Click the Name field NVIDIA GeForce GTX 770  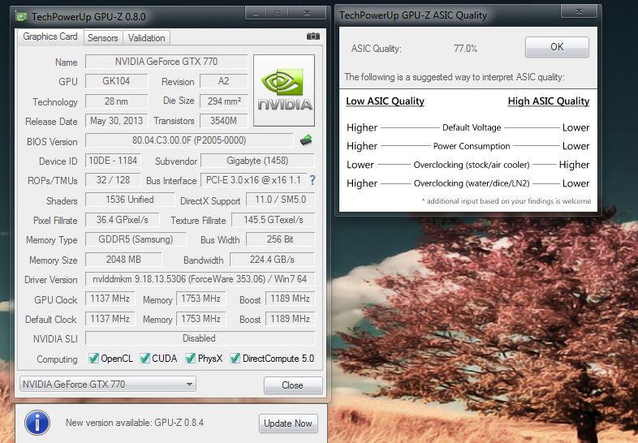coord(166,62)
